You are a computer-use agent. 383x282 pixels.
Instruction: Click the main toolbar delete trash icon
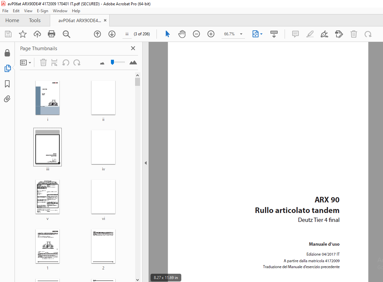click(354, 34)
